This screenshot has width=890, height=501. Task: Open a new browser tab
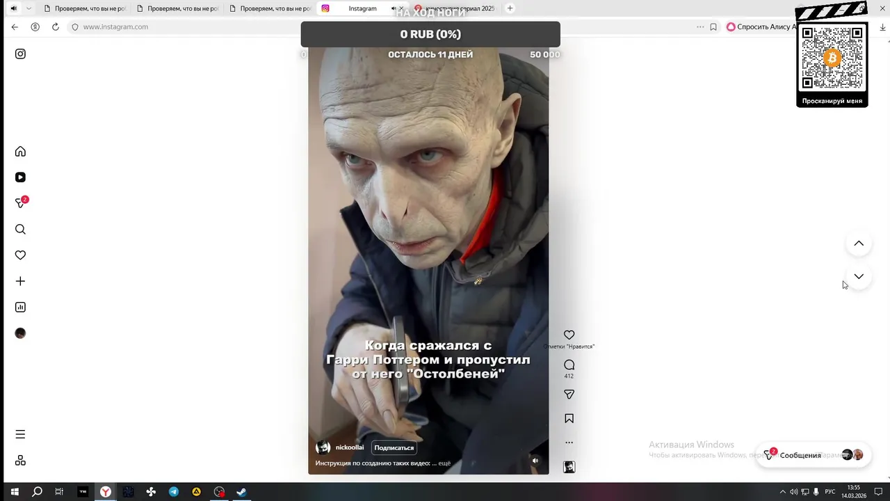tap(510, 8)
